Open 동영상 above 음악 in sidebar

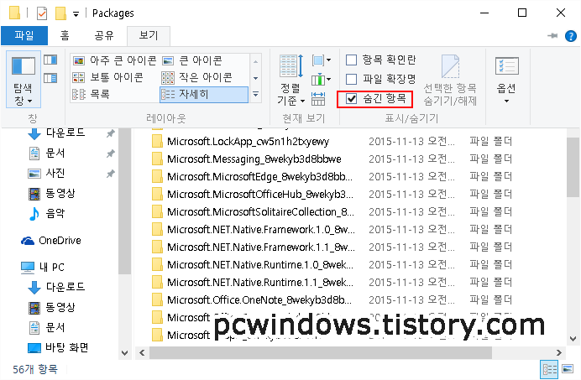point(60,193)
